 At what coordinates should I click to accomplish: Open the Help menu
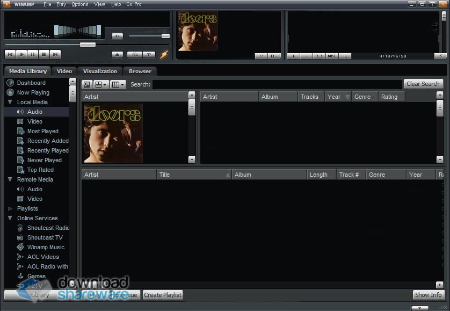116,4
